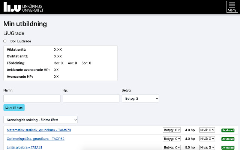The width and height of the screenshot is (240, 150).
Task: Open Betyg dropdown for Optimeringslära course
Action: point(172,139)
